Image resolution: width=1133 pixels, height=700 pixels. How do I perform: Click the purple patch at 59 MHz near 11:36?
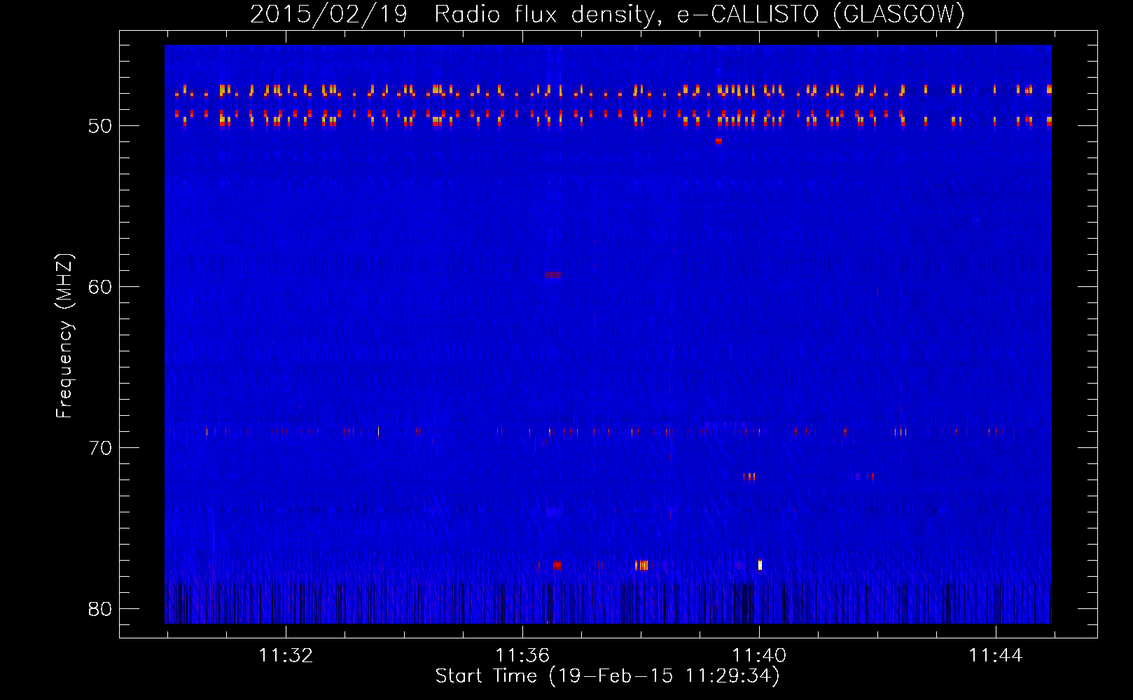[552, 275]
